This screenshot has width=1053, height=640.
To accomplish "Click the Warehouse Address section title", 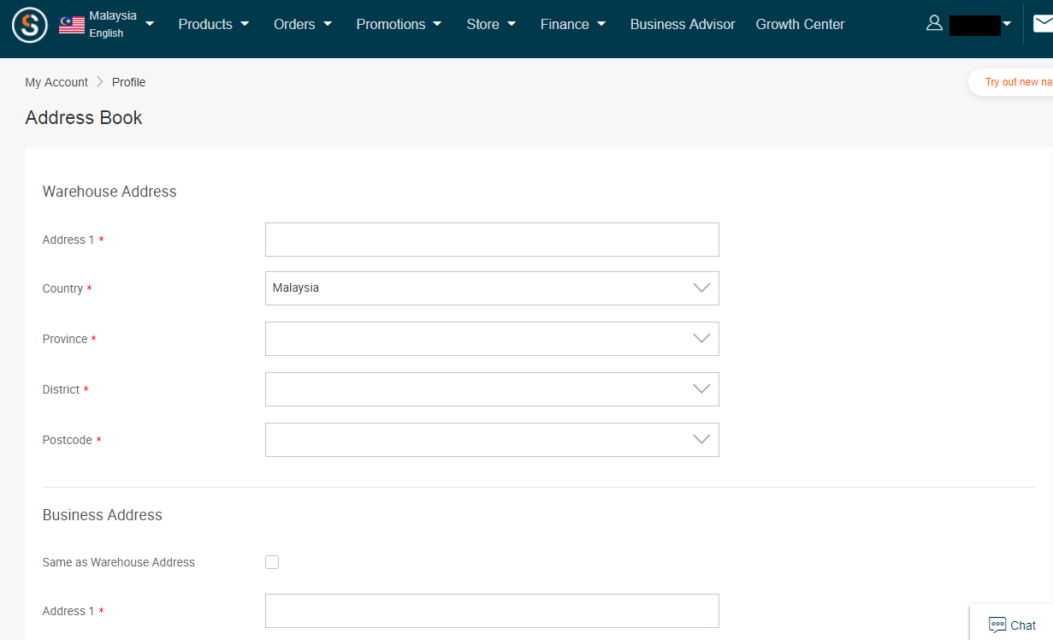I will [x=109, y=192].
